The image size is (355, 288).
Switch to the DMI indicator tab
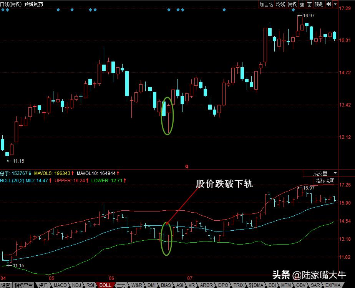[151, 285]
